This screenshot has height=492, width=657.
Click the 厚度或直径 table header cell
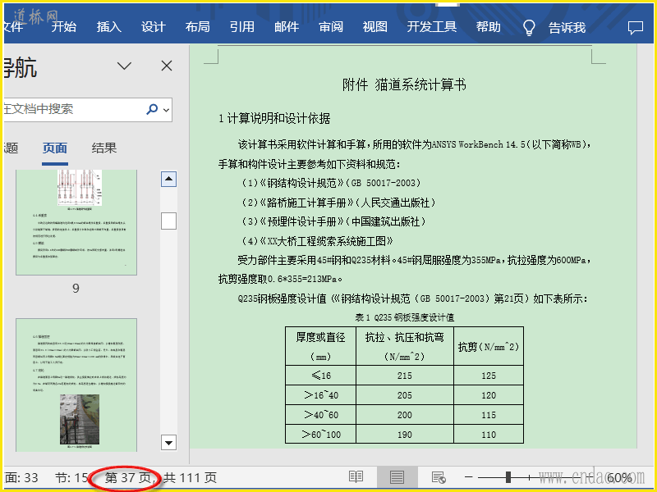point(320,346)
